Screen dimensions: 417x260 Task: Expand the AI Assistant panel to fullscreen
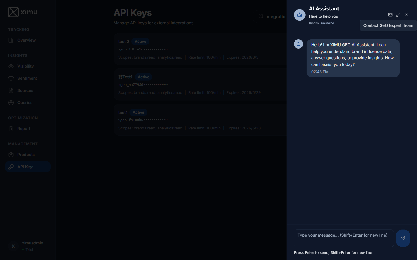(398, 15)
